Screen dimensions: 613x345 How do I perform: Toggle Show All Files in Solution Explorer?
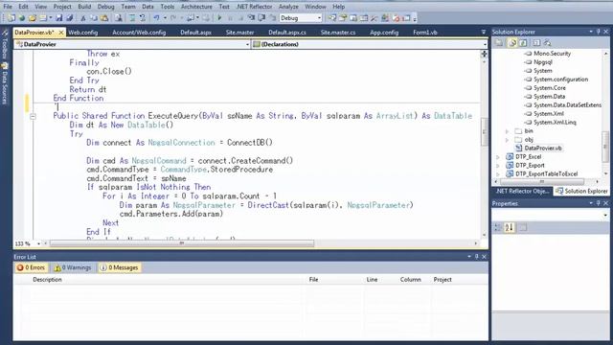[512, 42]
